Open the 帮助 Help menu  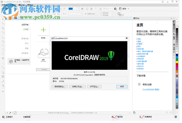point(30,5)
